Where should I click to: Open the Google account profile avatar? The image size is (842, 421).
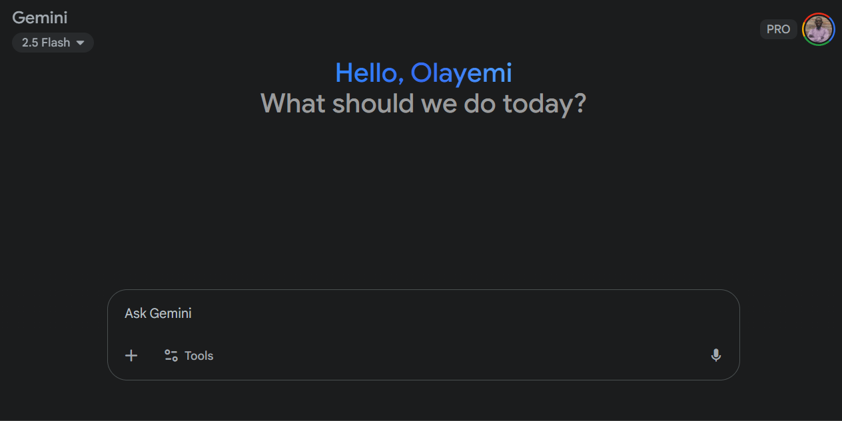pyautogui.click(x=818, y=29)
